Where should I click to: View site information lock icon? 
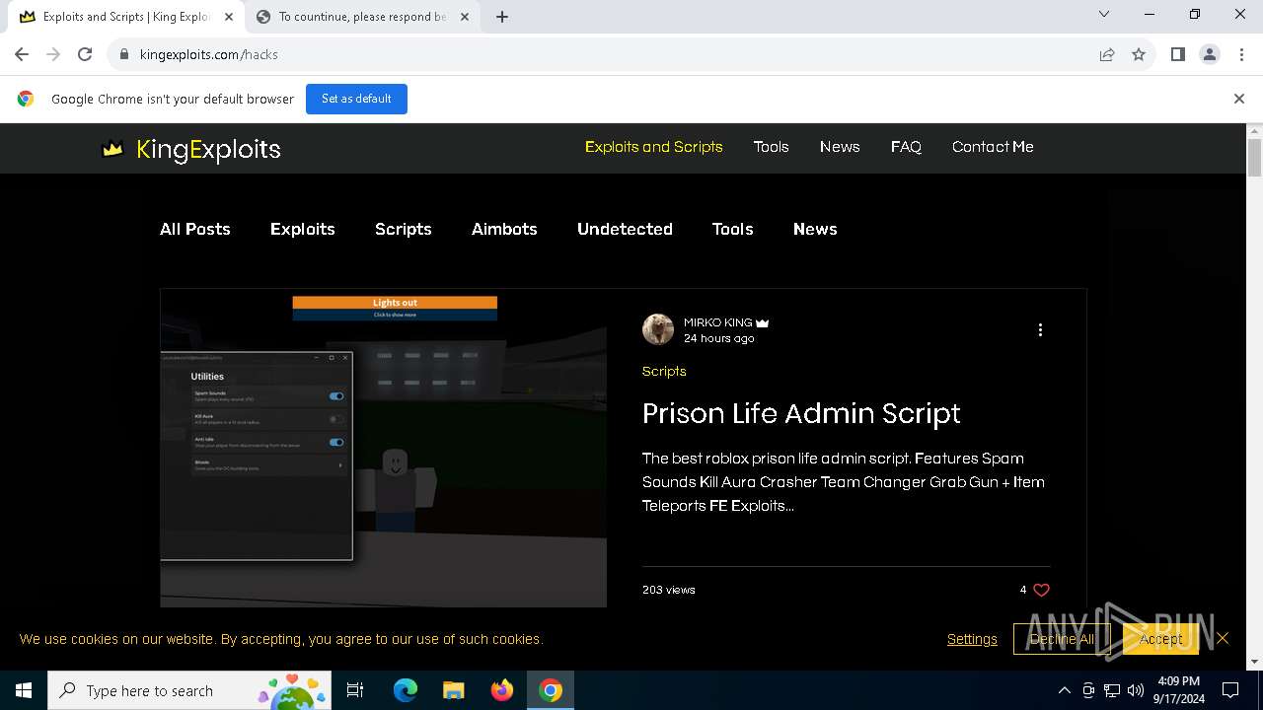click(124, 54)
